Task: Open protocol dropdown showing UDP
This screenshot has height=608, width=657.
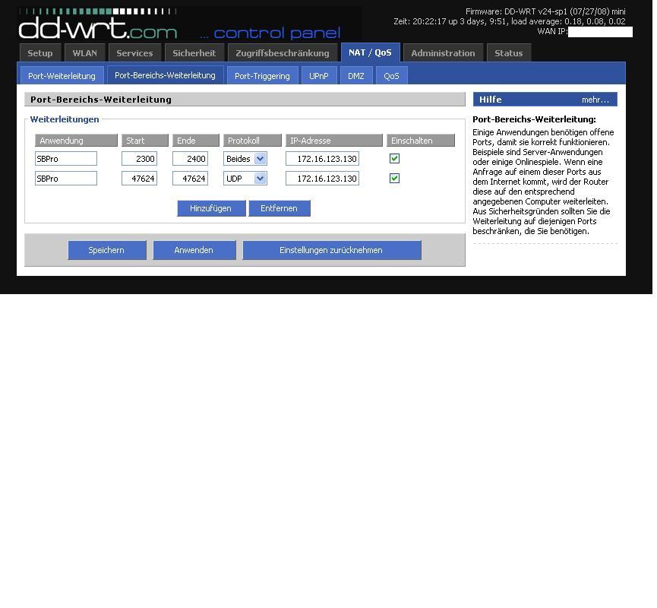Action: 245,179
